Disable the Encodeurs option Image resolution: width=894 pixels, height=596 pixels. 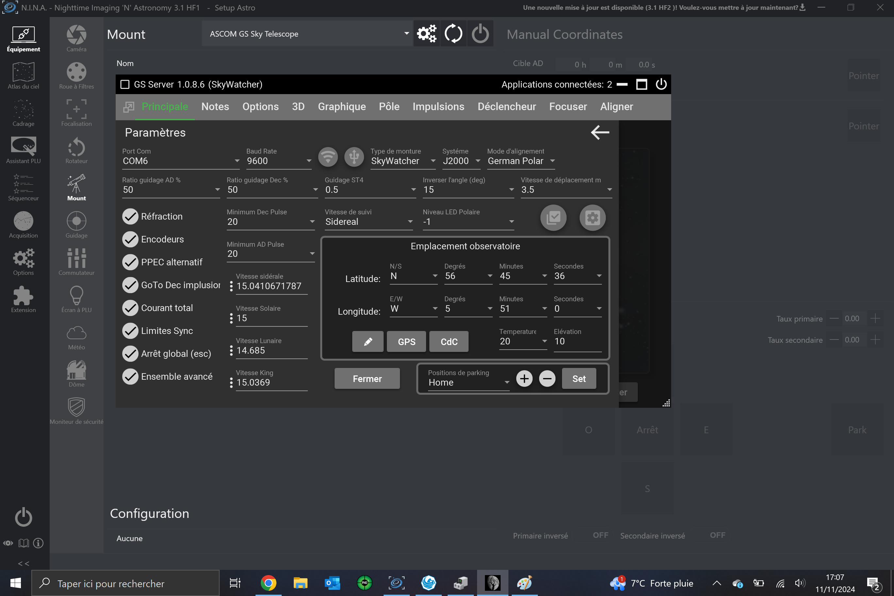click(x=130, y=239)
